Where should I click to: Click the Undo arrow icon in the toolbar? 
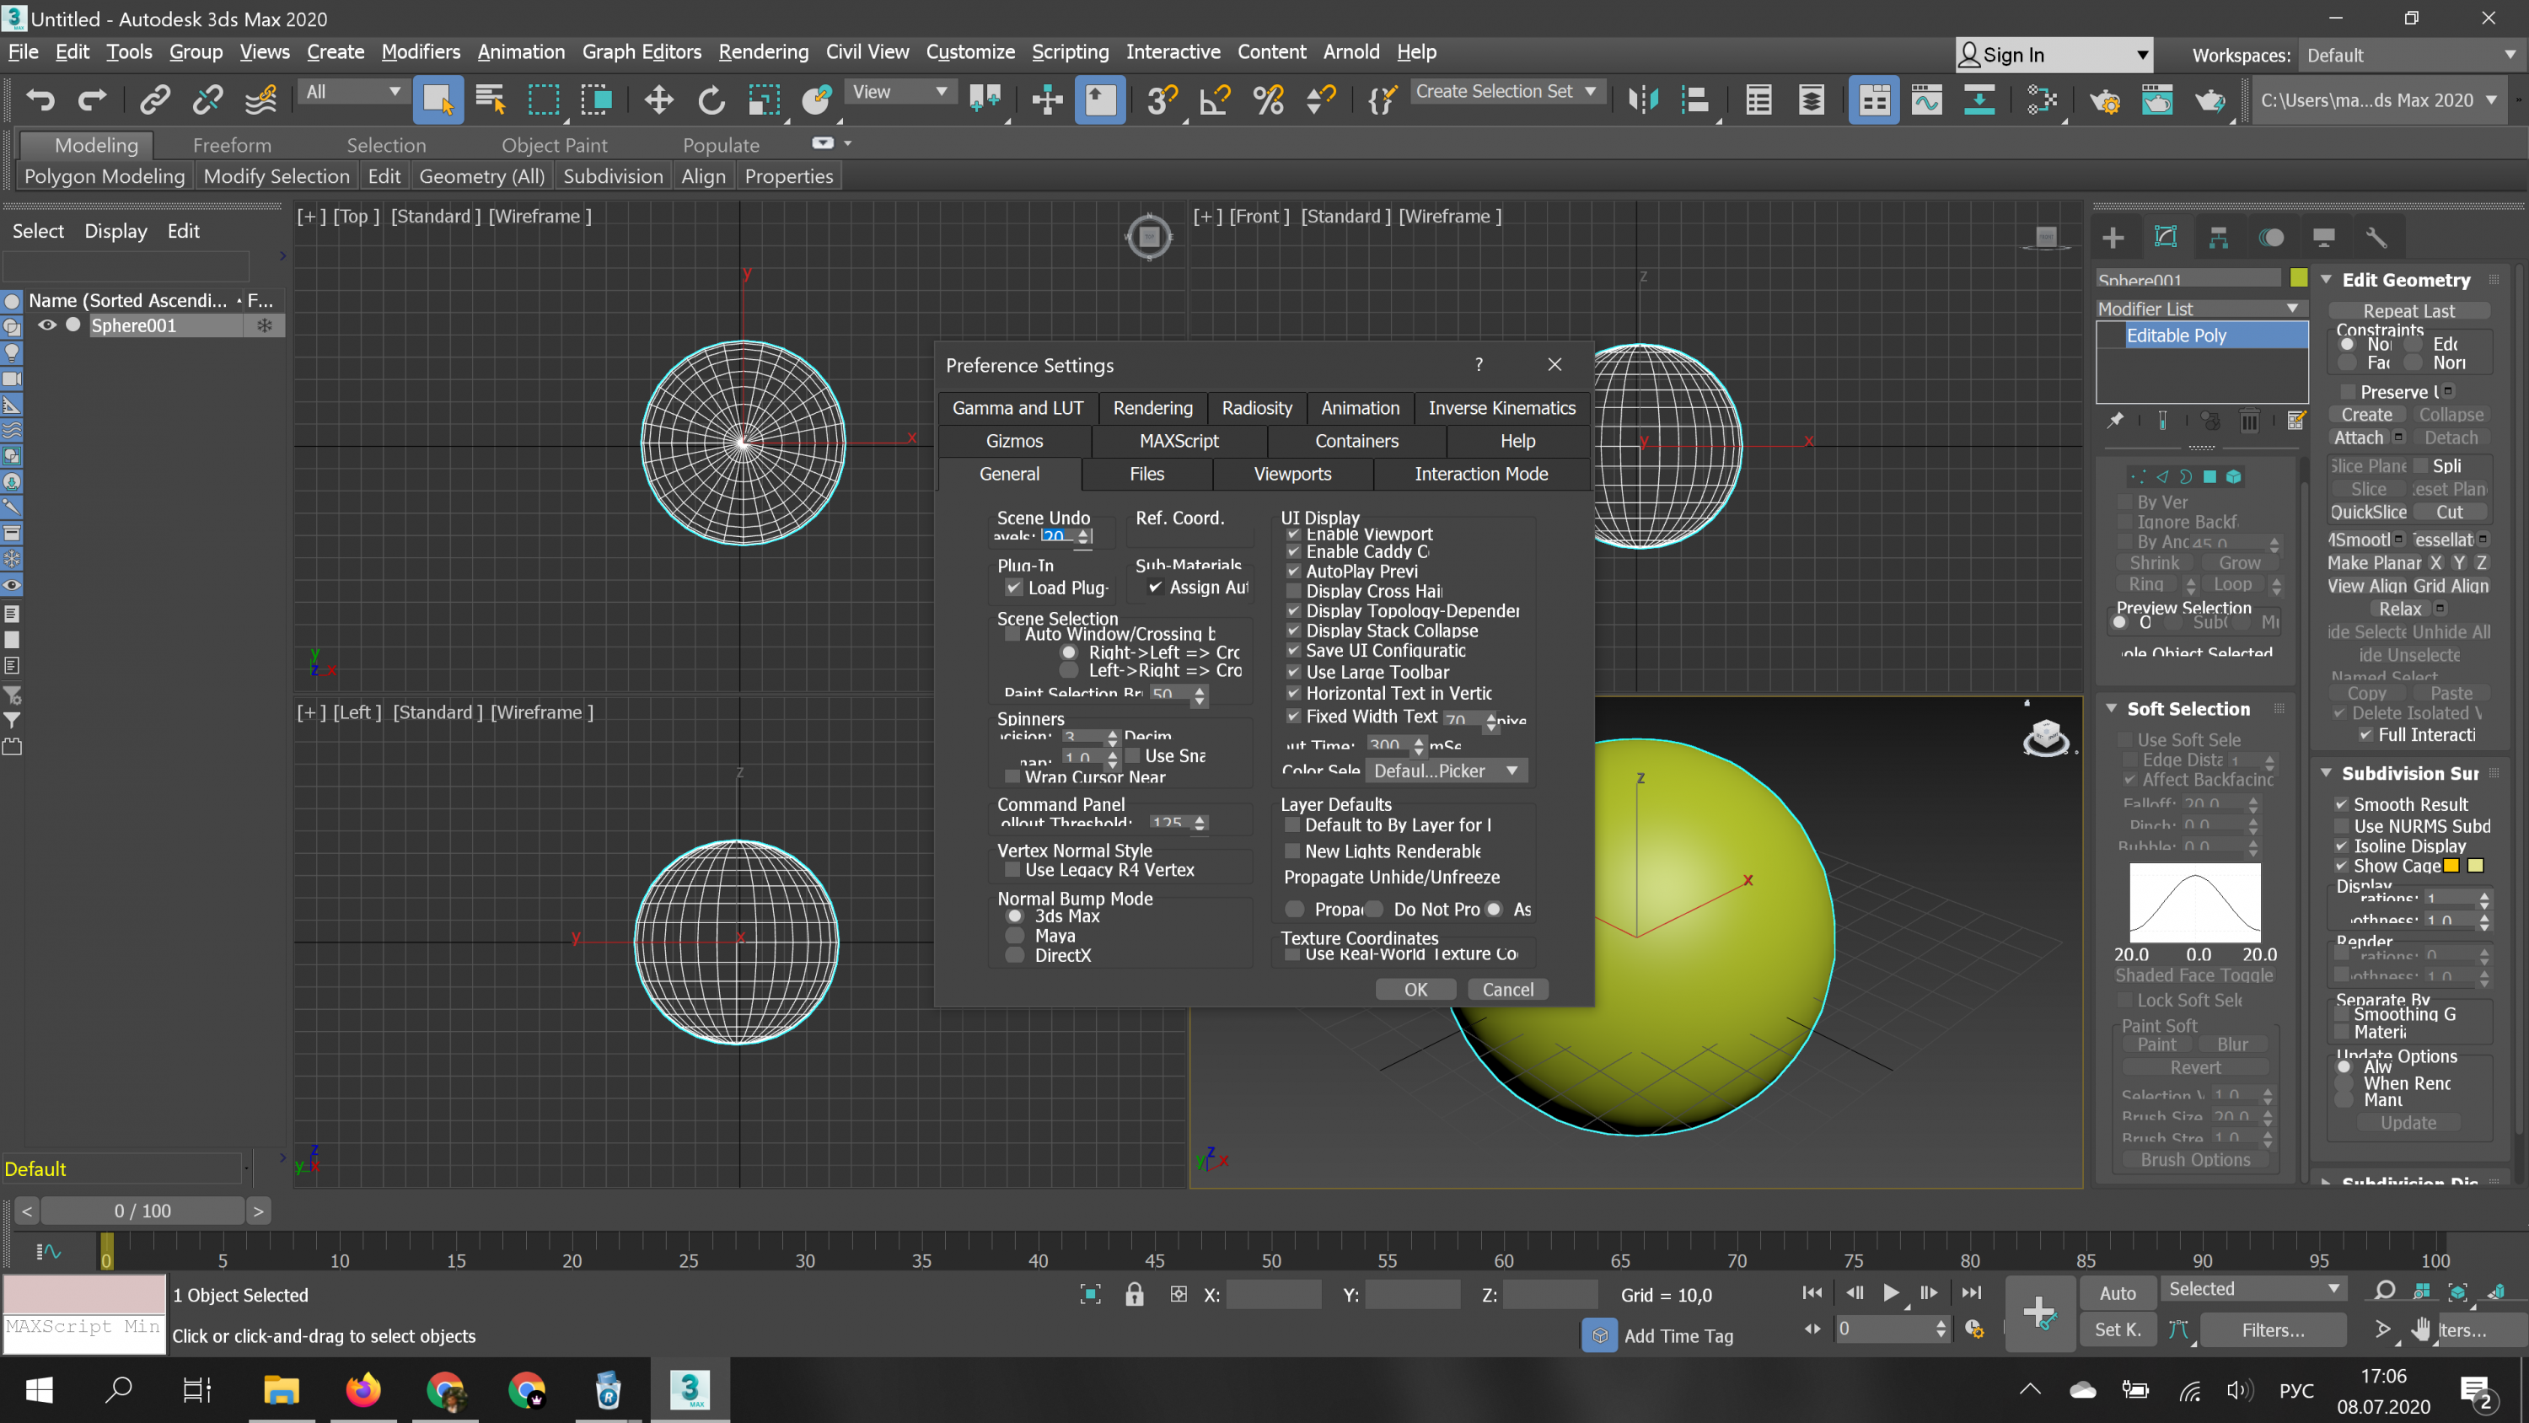(40, 99)
